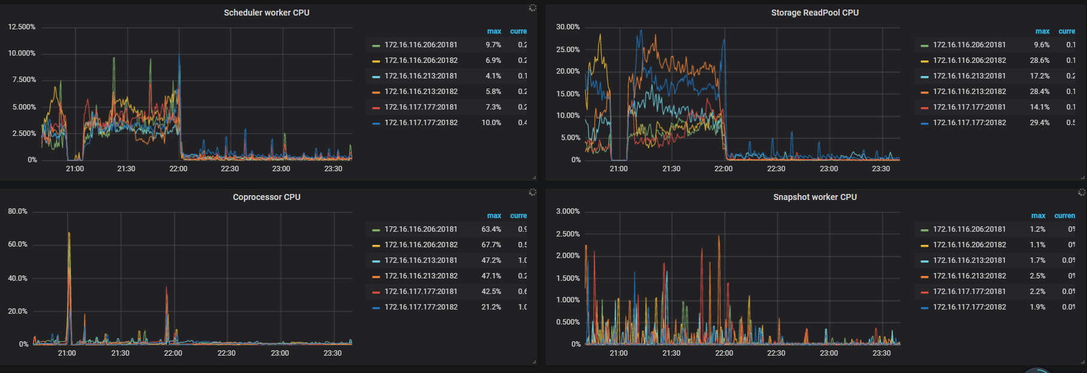Expand the Coprocessor CPU panel title menu

[x=266, y=197]
